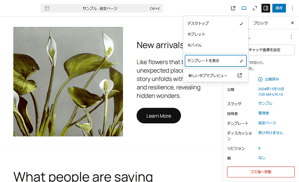Close the settings sidebar with the X icon

tap(292, 23)
